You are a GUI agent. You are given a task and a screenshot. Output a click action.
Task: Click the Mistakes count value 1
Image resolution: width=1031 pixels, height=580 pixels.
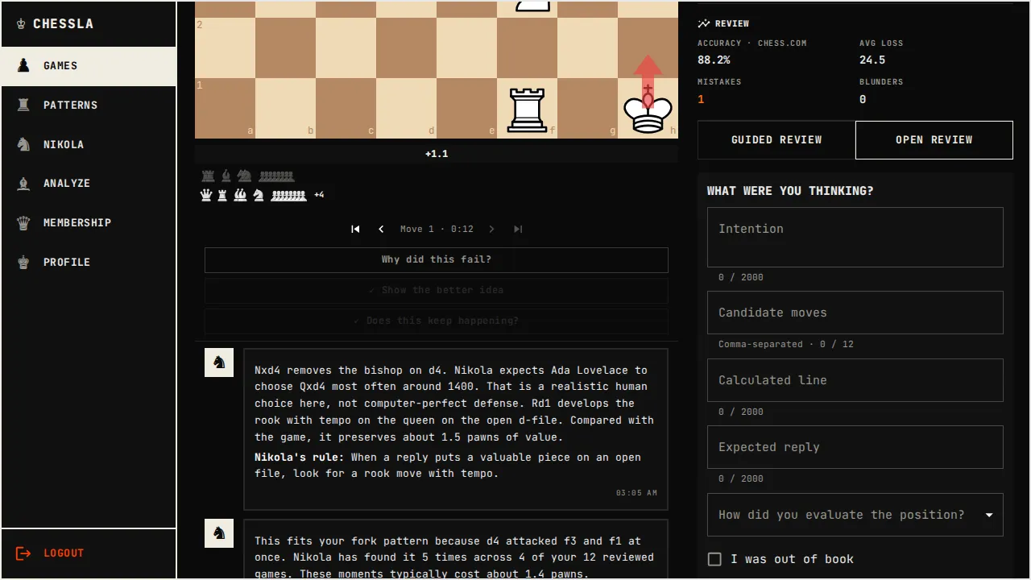[701, 99]
